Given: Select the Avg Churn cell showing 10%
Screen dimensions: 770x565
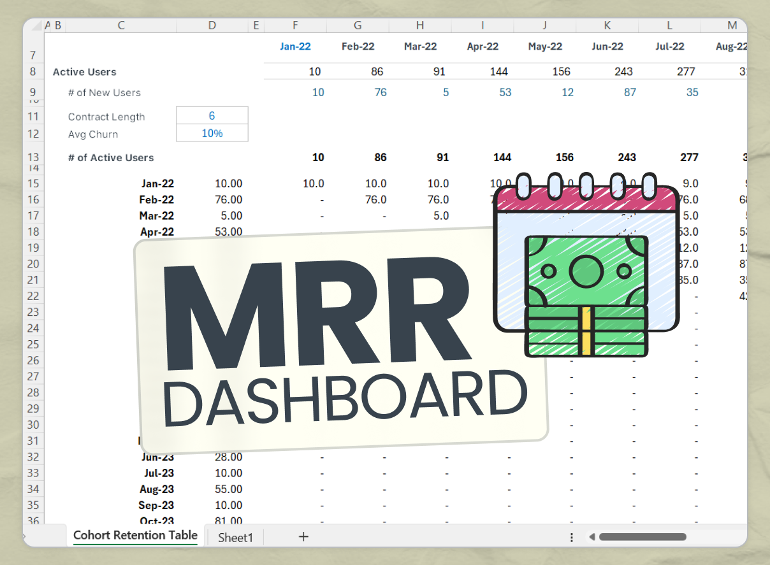Looking at the screenshot, I should (212, 133).
